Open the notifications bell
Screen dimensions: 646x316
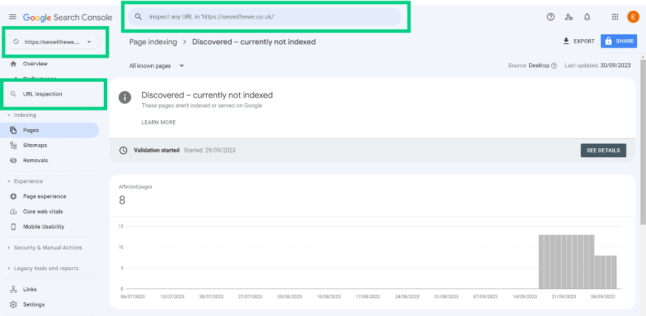coord(587,17)
